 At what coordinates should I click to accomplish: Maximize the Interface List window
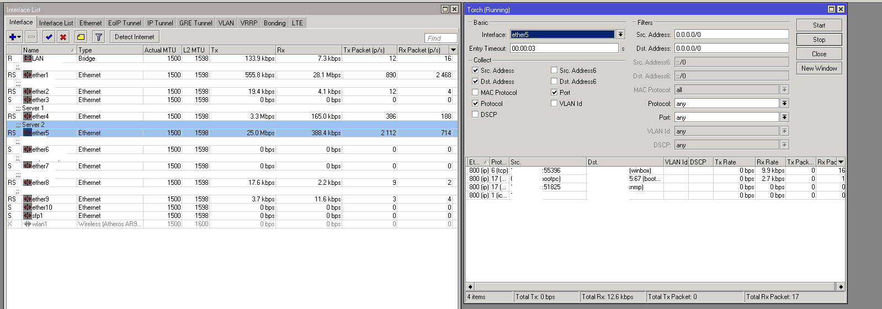tap(445, 9)
